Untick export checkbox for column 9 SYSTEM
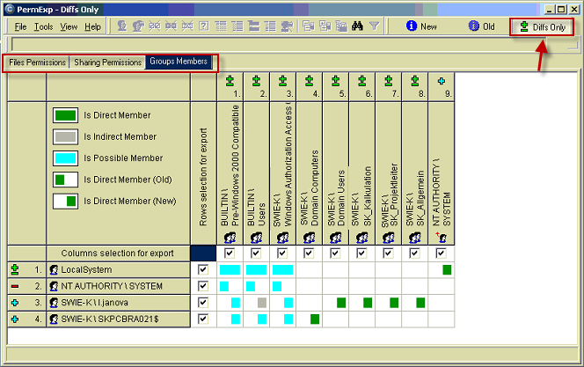The image size is (584, 367). 441,253
